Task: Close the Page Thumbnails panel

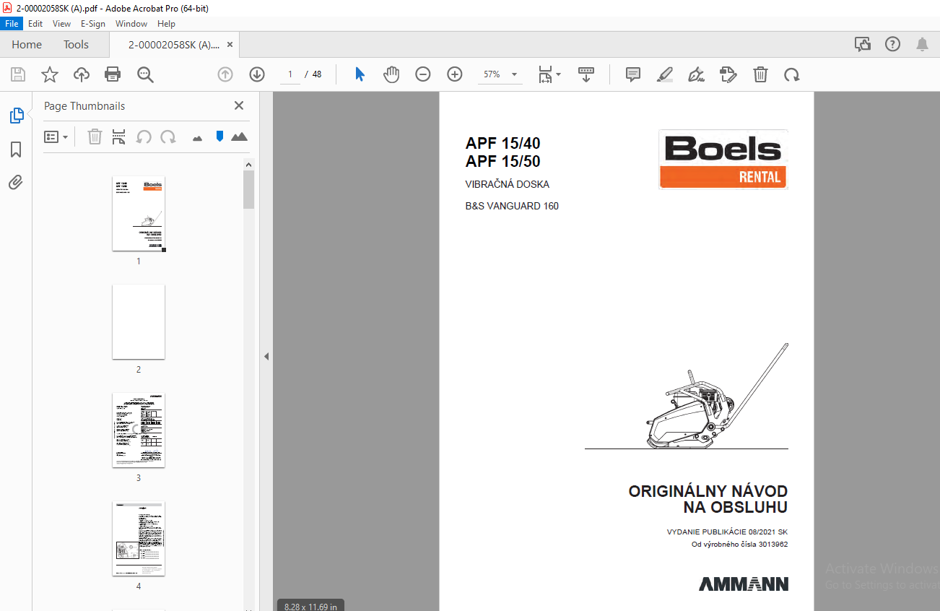Action: point(239,105)
